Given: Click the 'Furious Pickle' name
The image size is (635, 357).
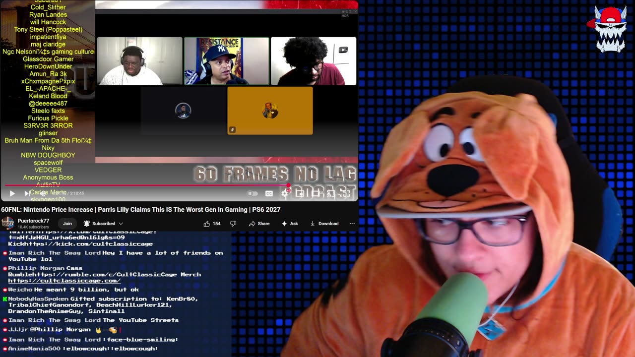Looking at the screenshot, I should click(x=48, y=119).
